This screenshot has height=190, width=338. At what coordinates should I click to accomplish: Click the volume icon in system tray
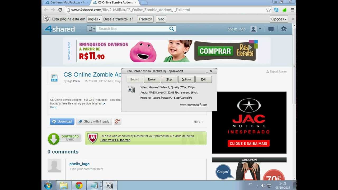coord(263,186)
